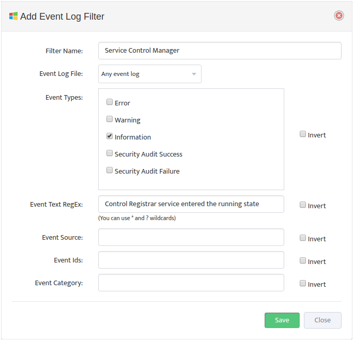Open the Event Log File dropdown
Screen dimensions: 354x341
click(150, 74)
